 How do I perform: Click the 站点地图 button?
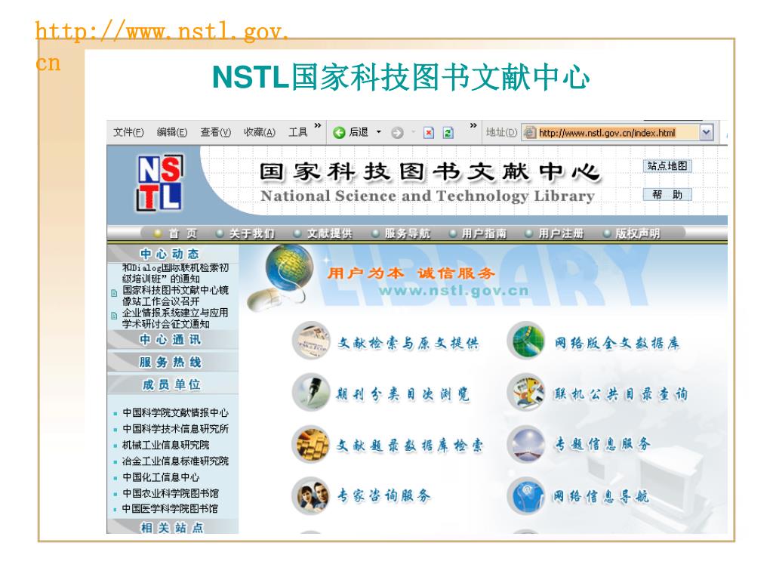(667, 166)
